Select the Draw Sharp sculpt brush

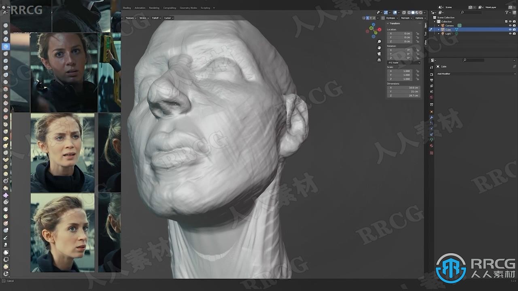[6, 32]
